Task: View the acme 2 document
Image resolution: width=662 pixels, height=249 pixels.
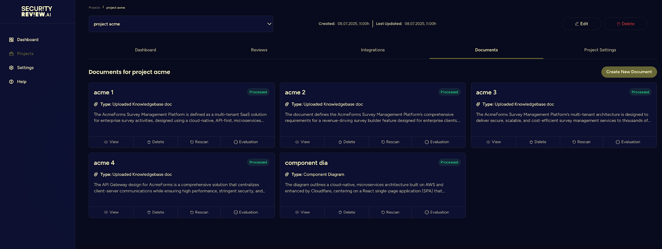Action: 302,142
